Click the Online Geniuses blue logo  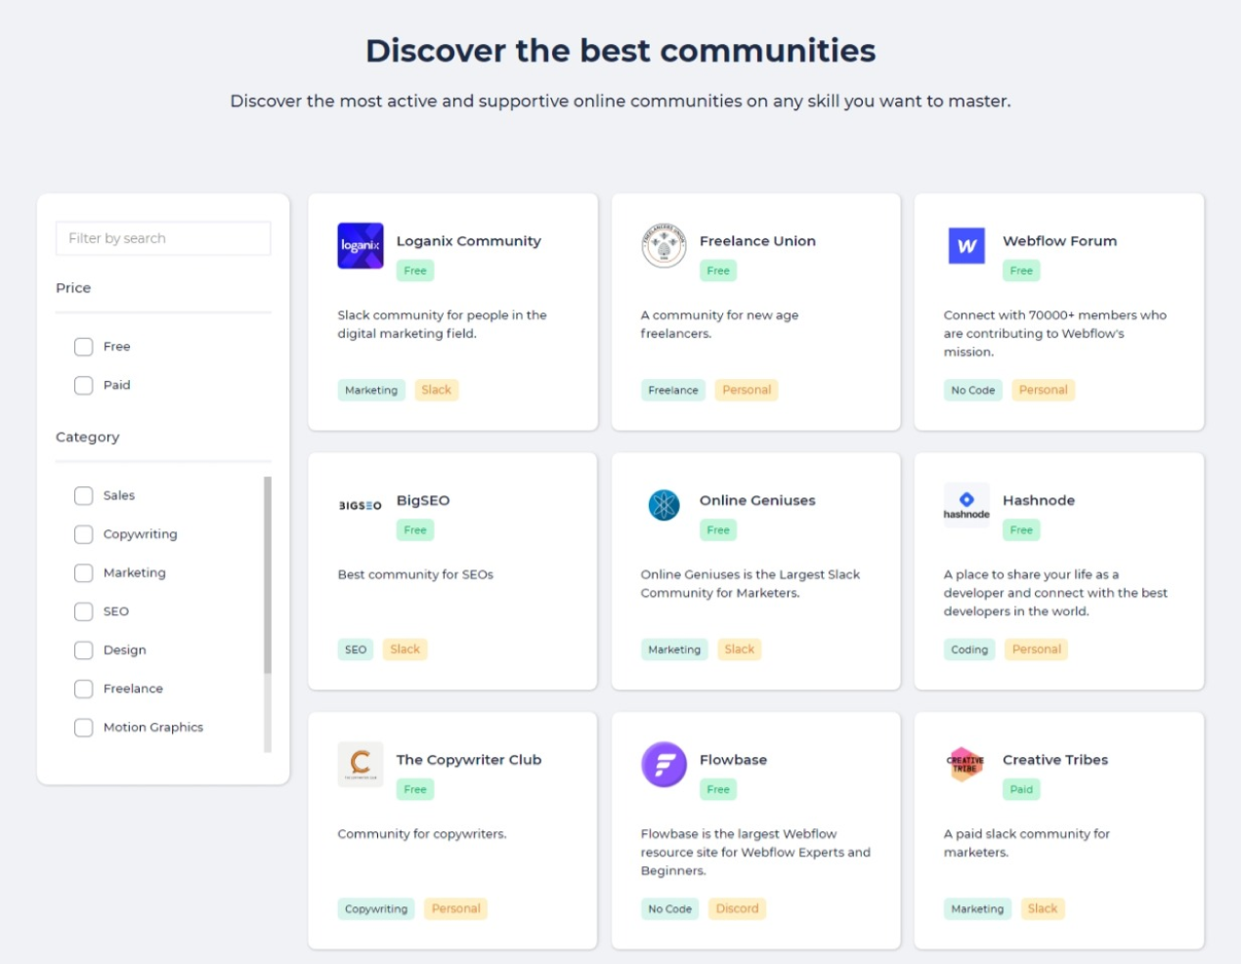(663, 505)
